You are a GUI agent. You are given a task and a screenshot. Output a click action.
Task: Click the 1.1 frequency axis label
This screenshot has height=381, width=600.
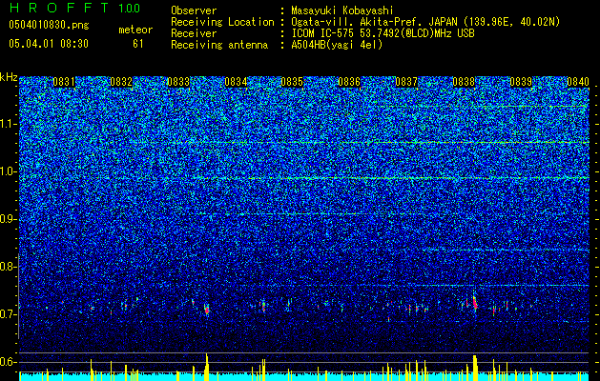pyautogui.click(x=9, y=124)
